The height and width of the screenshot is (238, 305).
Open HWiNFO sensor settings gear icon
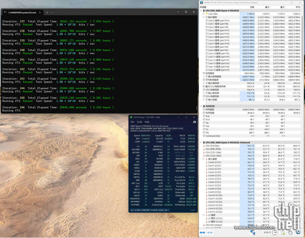(x=290, y=232)
